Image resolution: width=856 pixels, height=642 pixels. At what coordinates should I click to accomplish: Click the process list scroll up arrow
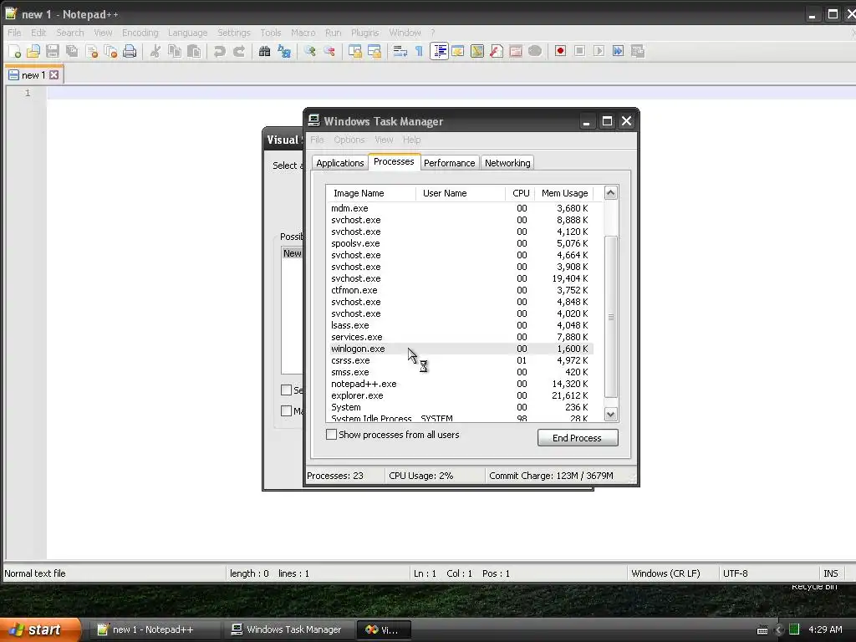pyautogui.click(x=611, y=193)
